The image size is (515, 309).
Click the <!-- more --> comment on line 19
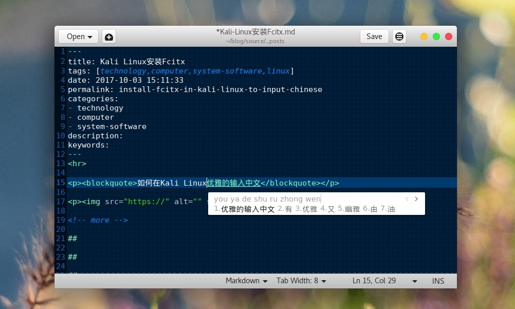pos(99,220)
